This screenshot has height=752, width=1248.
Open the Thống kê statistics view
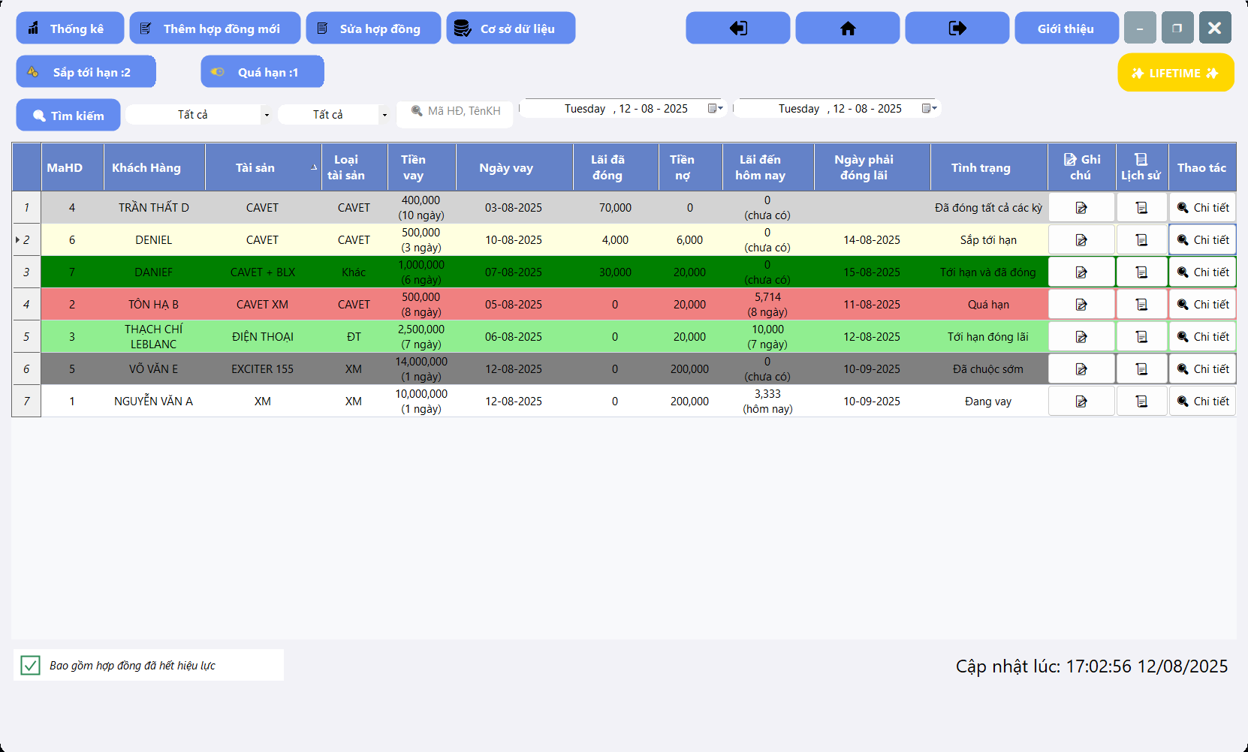click(x=70, y=29)
